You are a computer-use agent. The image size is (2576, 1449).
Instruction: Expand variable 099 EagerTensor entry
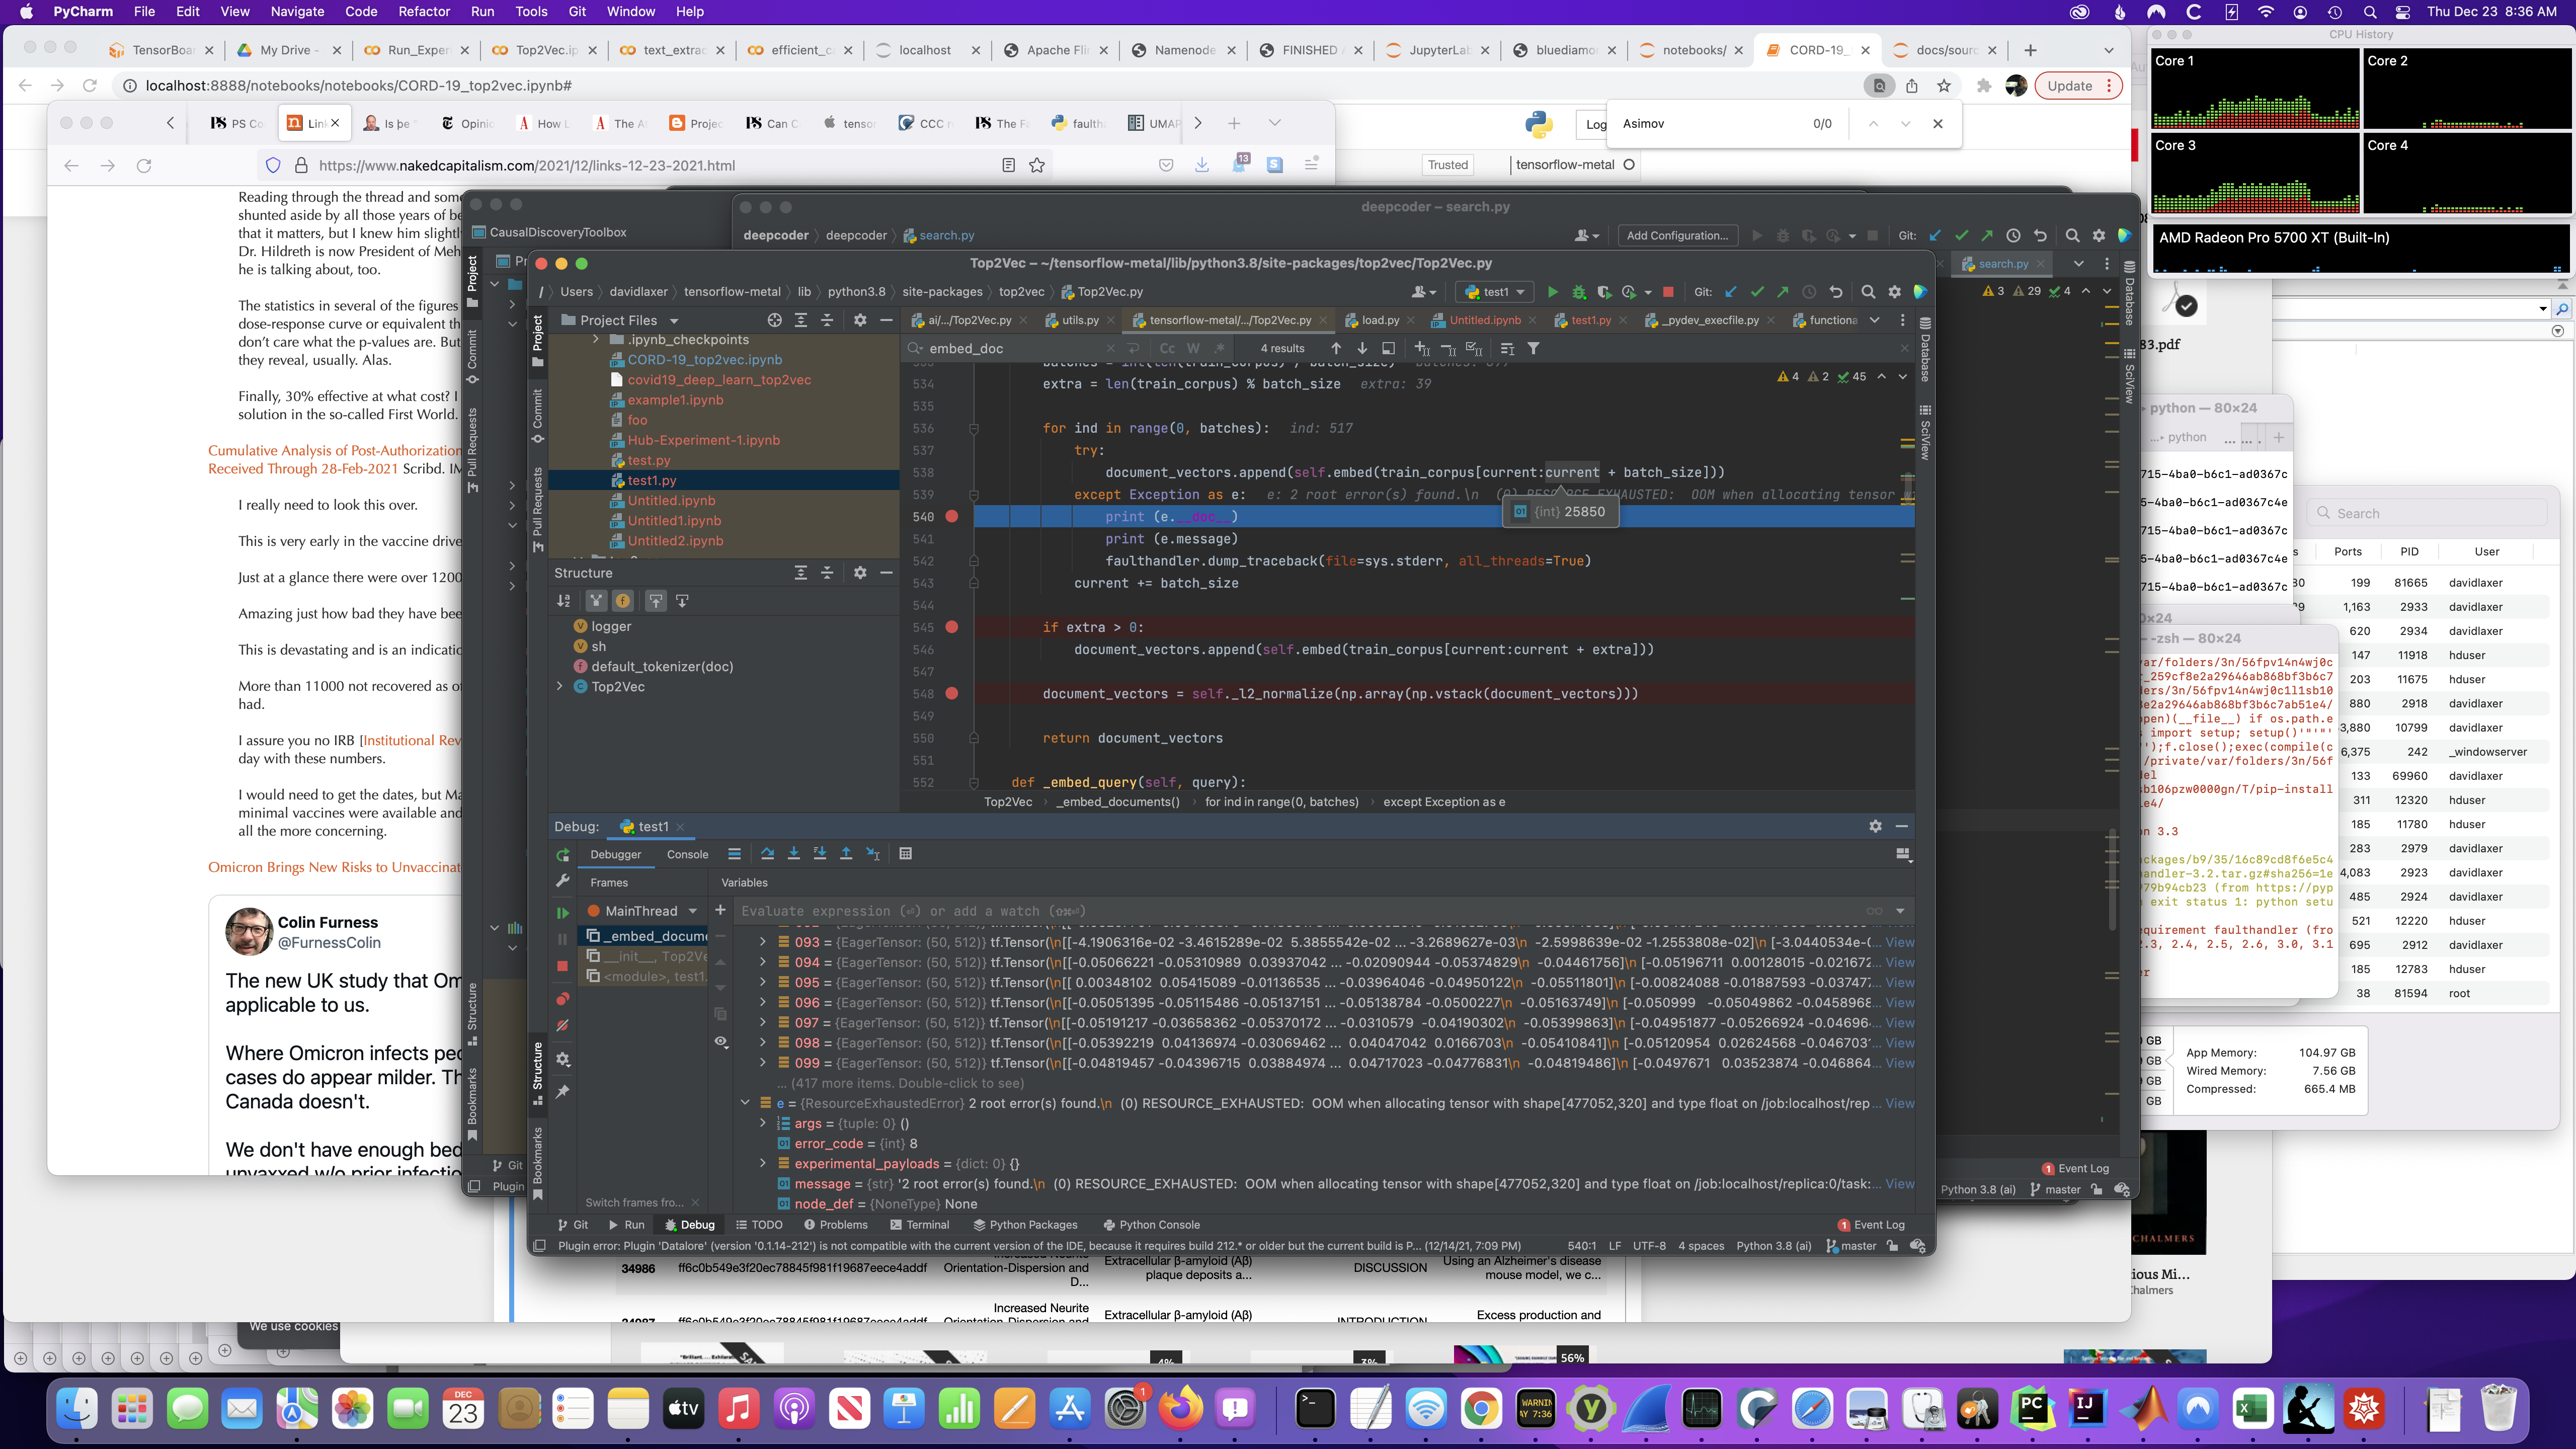point(762,1063)
